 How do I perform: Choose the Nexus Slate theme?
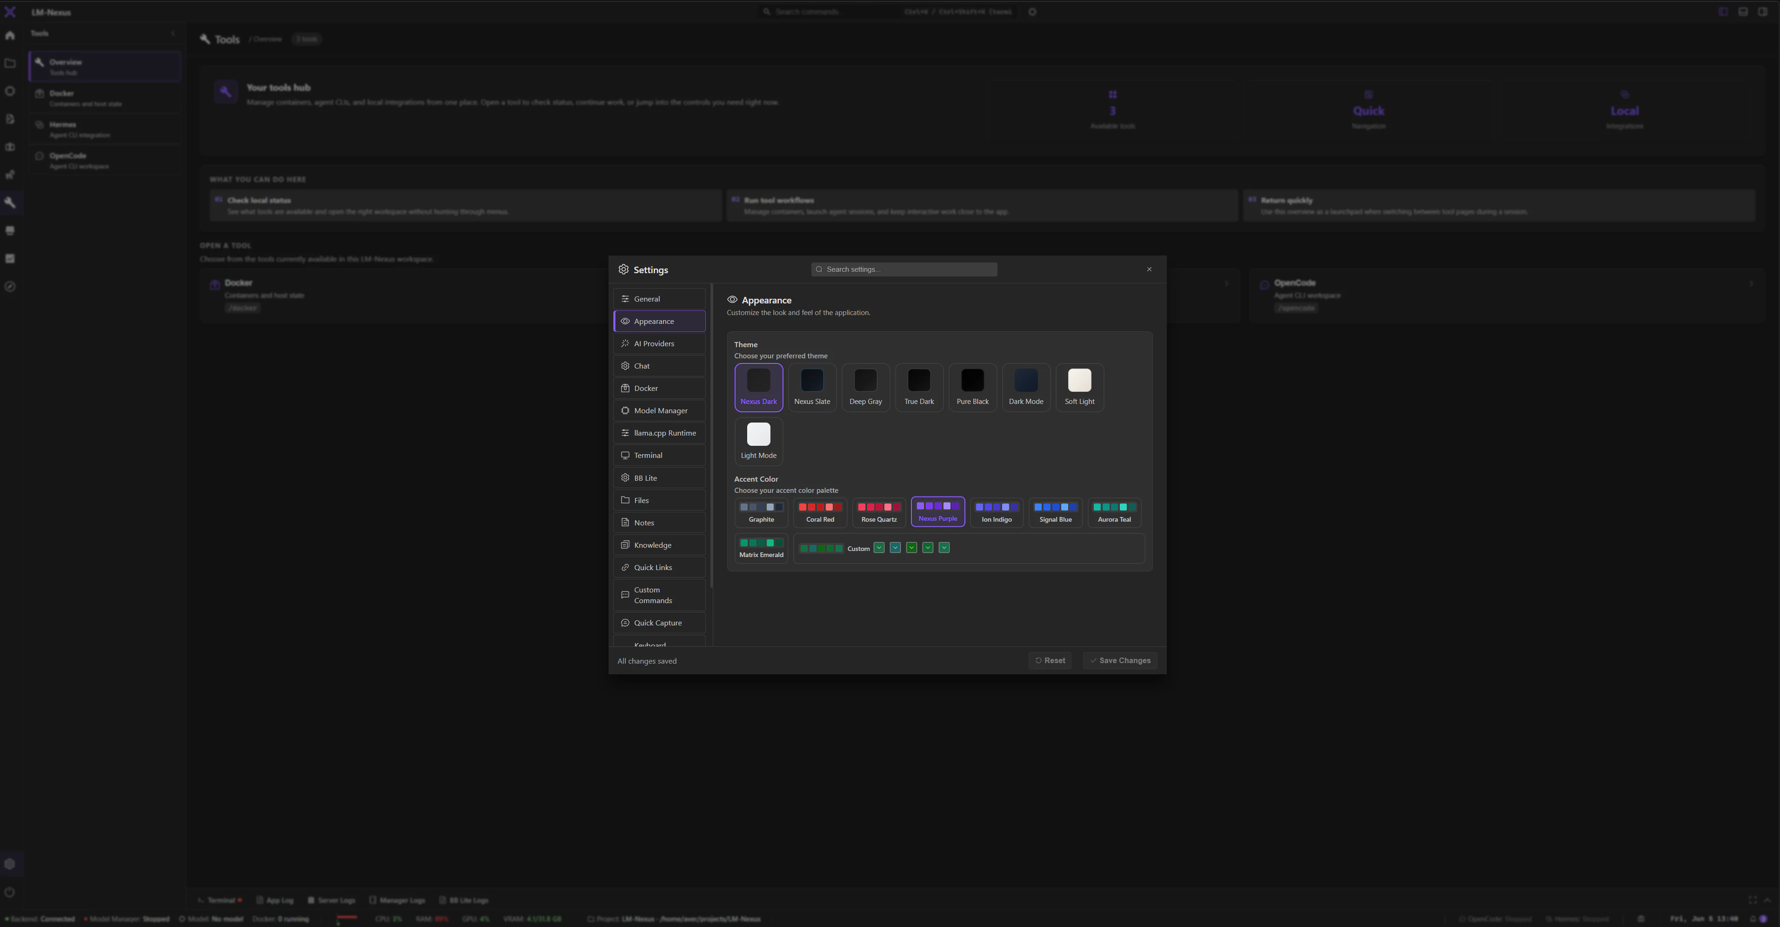click(x=812, y=388)
